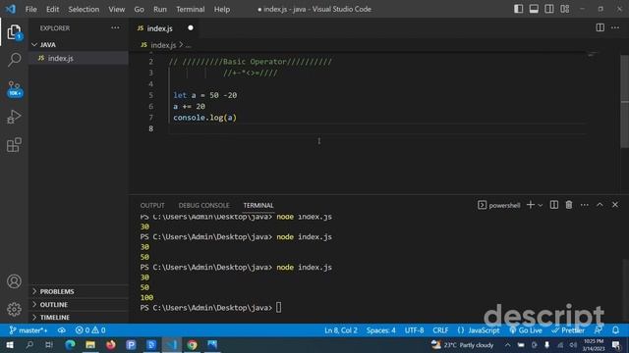
Task: Open the Search view in activity bar
Action: (x=14, y=60)
